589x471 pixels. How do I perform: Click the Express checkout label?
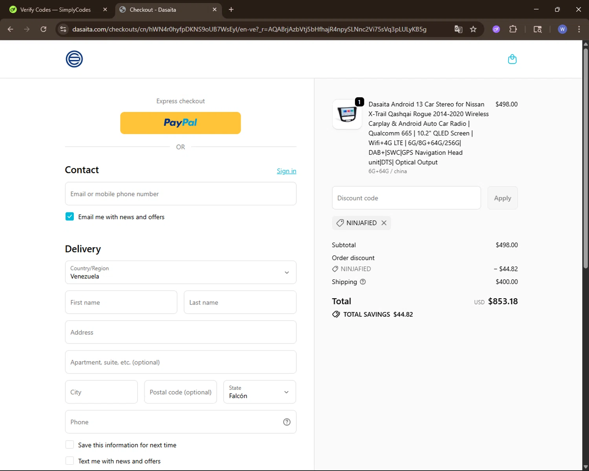(x=181, y=101)
